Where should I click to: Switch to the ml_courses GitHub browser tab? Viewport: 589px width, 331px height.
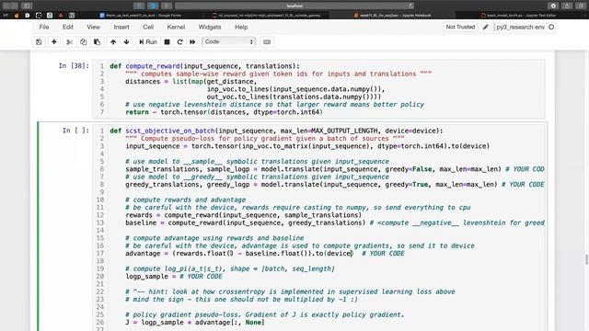[267, 16]
